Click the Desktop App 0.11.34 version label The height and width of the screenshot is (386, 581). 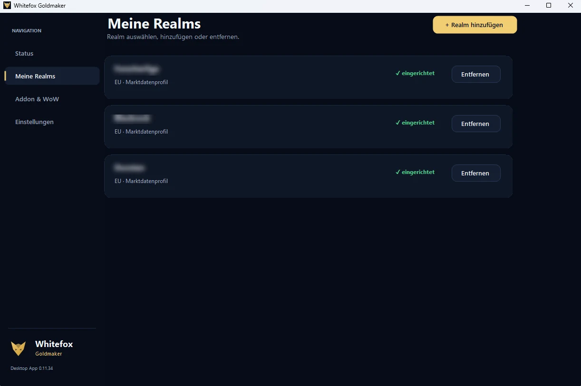pyautogui.click(x=32, y=368)
